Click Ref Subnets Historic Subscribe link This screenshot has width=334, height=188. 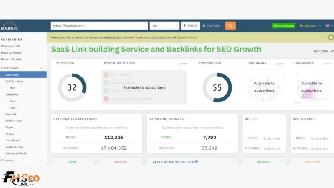pyautogui.click(x=320, y=148)
